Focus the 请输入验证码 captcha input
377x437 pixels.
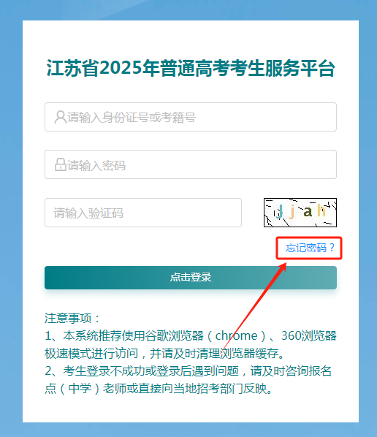point(143,213)
